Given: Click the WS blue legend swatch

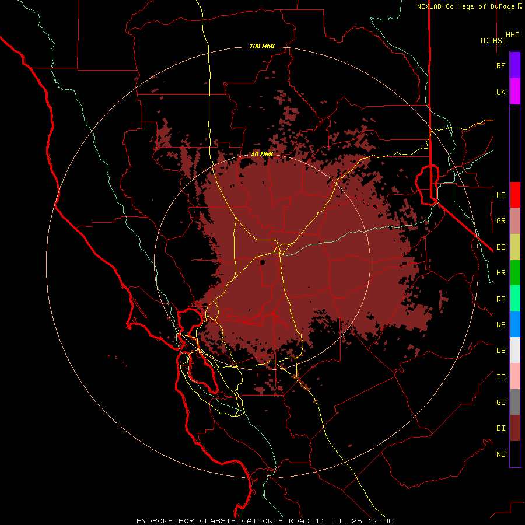Looking at the screenshot, I should coord(515,324).
